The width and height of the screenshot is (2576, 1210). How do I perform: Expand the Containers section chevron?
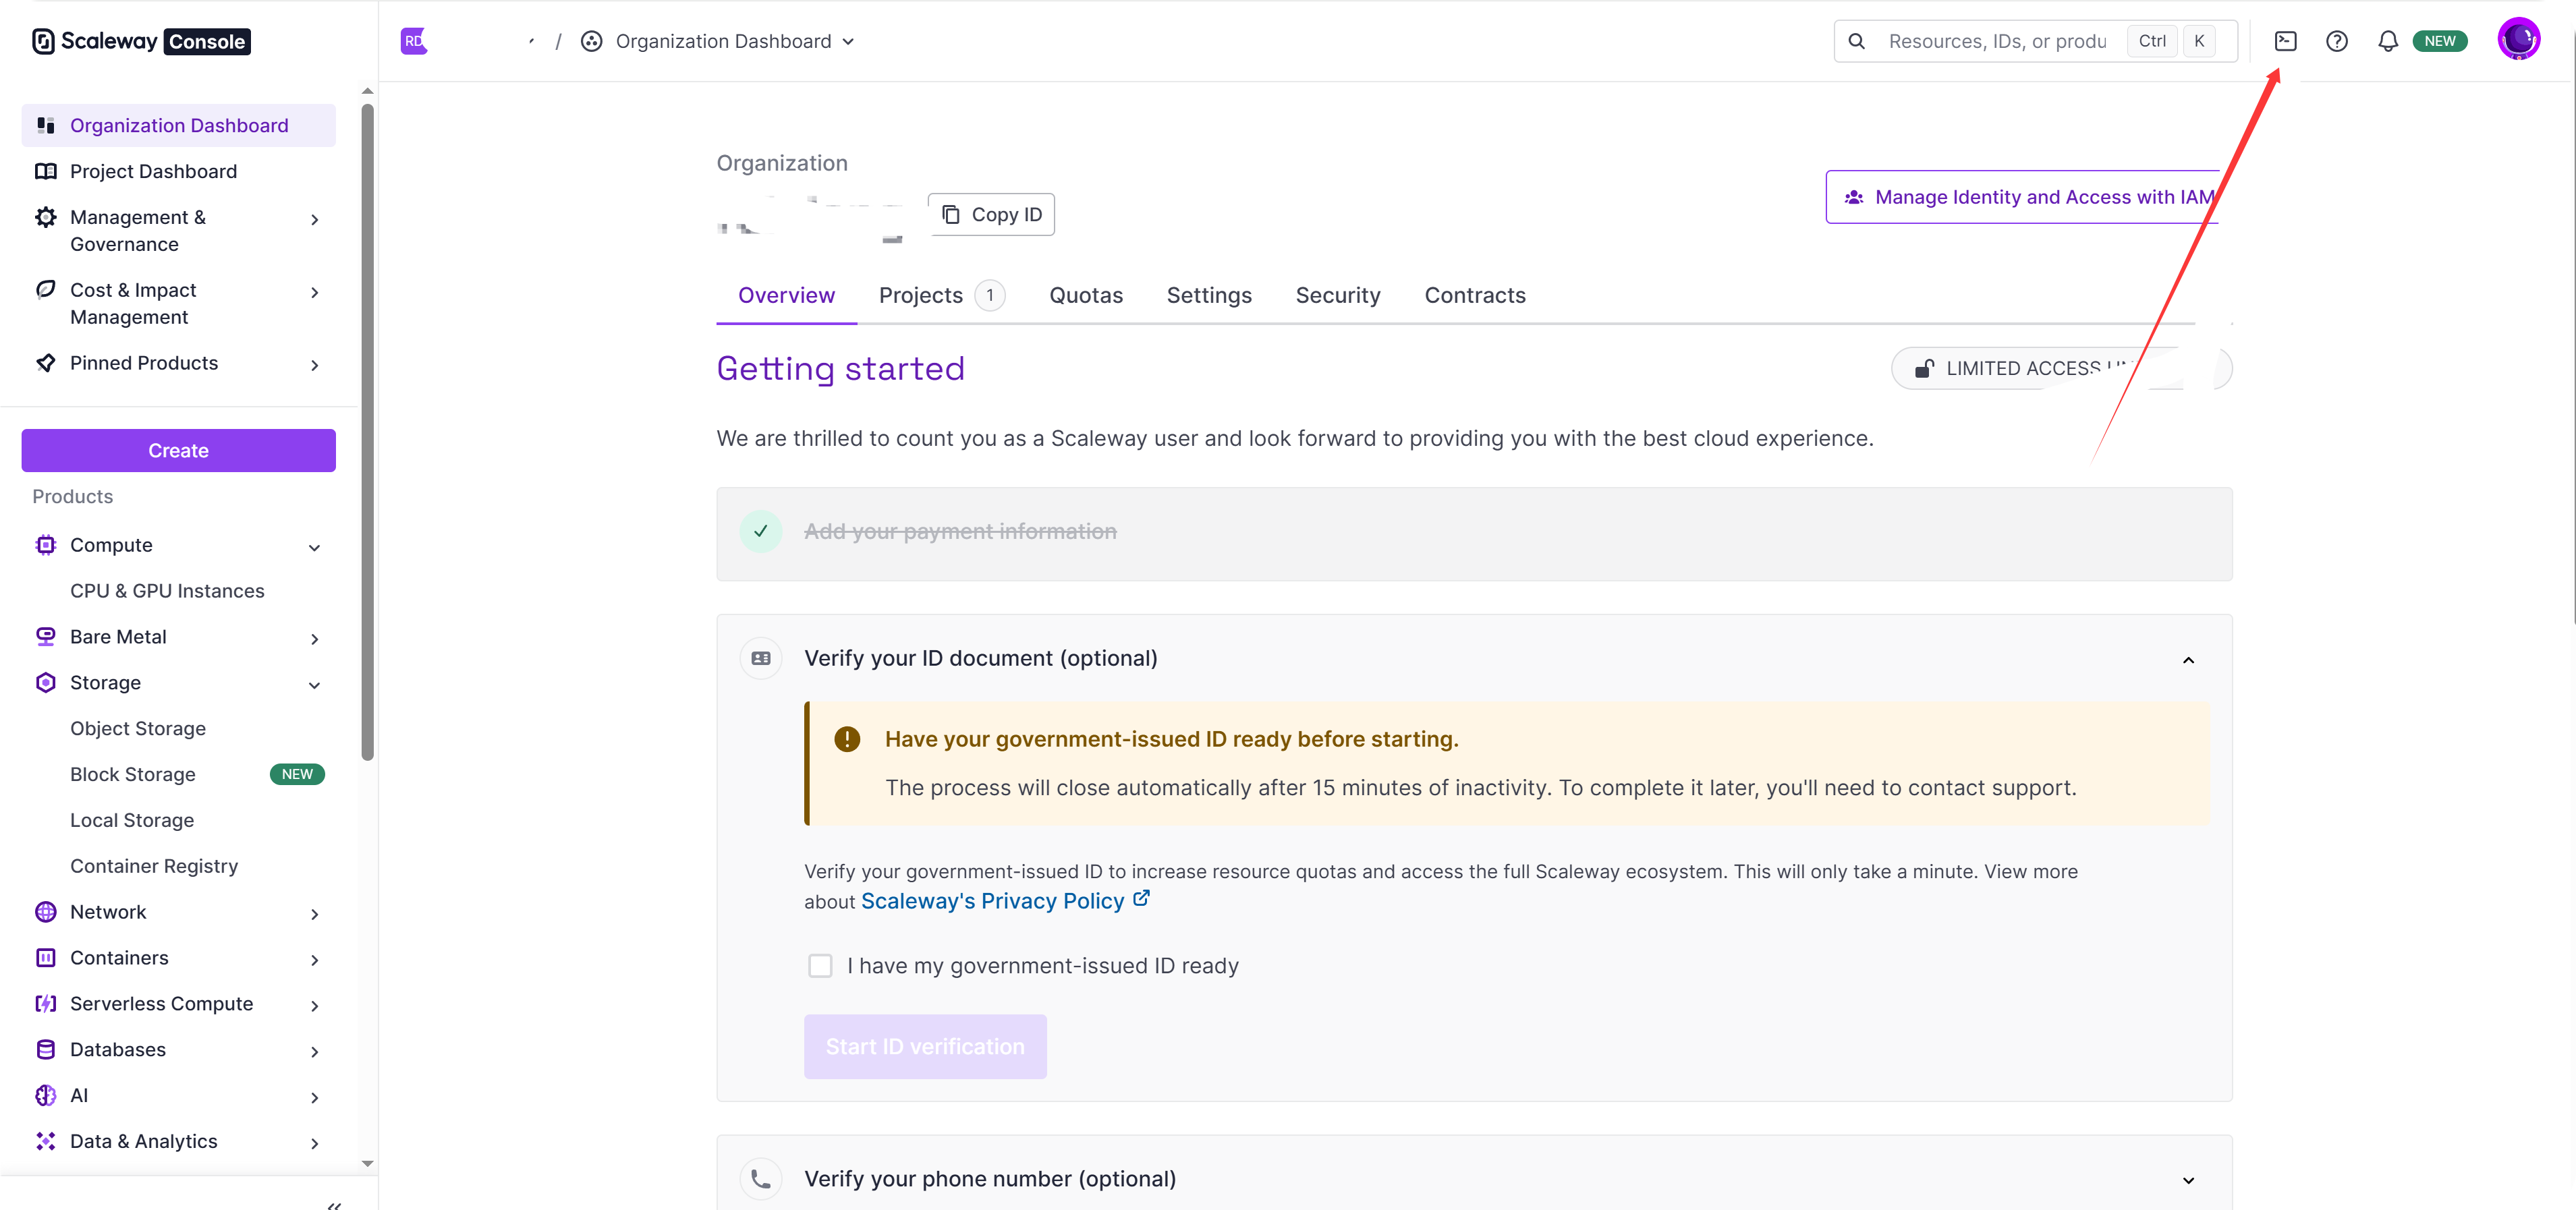[x=315, y=960]
